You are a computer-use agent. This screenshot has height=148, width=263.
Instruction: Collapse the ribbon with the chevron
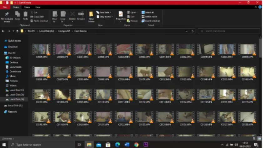255,7
